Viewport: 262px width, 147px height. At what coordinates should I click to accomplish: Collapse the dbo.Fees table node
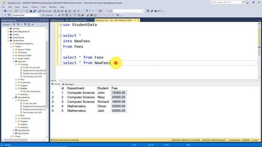point(14,62)
